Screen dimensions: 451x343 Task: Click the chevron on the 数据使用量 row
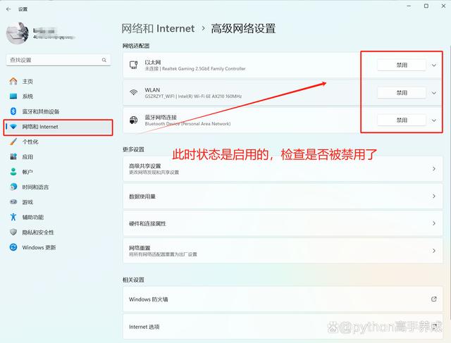434,196
